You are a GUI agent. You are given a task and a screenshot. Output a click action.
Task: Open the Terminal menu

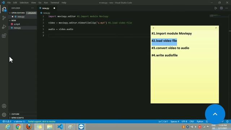pyautogui.click(x=55, y=3)
